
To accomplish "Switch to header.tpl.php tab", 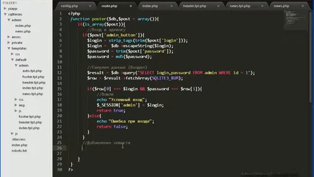I will point(194,6).
